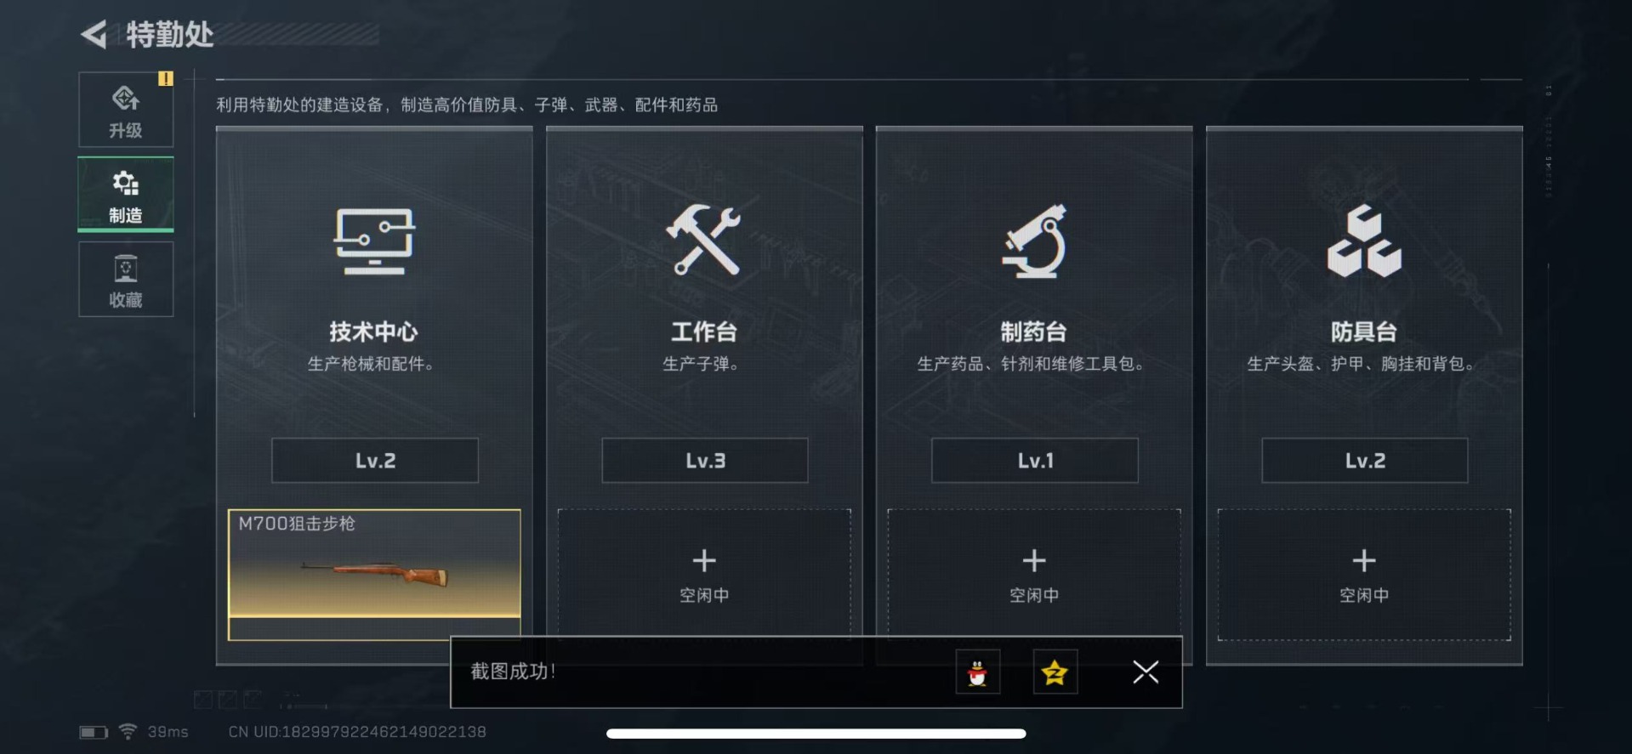1632x754 pixels.
Task: Add a production task to 工作台 idle slot
Action: pyautogui.click(x=704, y=572)
